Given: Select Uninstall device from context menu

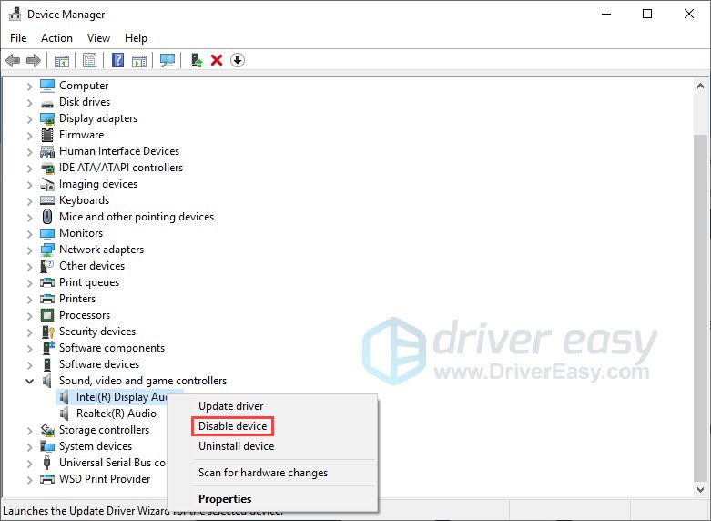Looking at the screenshot, I should 236,446.
